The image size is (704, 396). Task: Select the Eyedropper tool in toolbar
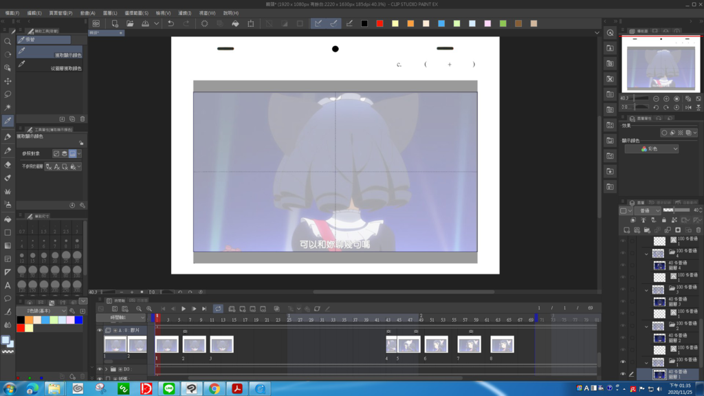(8, 120)
